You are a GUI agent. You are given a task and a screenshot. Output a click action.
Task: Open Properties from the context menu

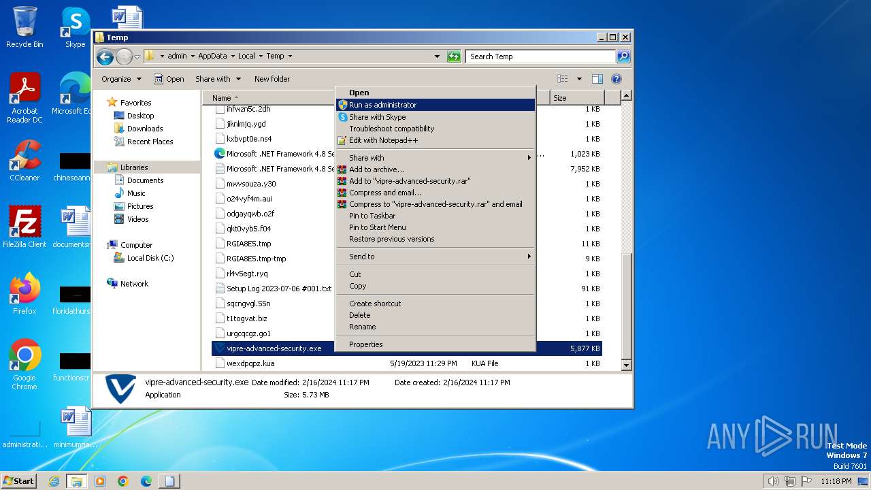pyautogui.click(x=435, y=344)
